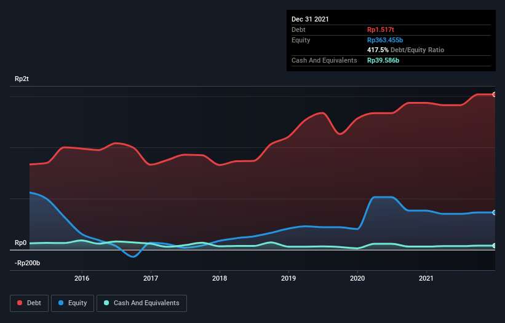The image size is (505, 323).
Task: Click the Rp1.517t debt value
Action: (381, 30)
